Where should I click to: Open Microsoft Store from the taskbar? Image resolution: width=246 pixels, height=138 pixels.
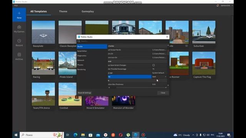point(91,135)
